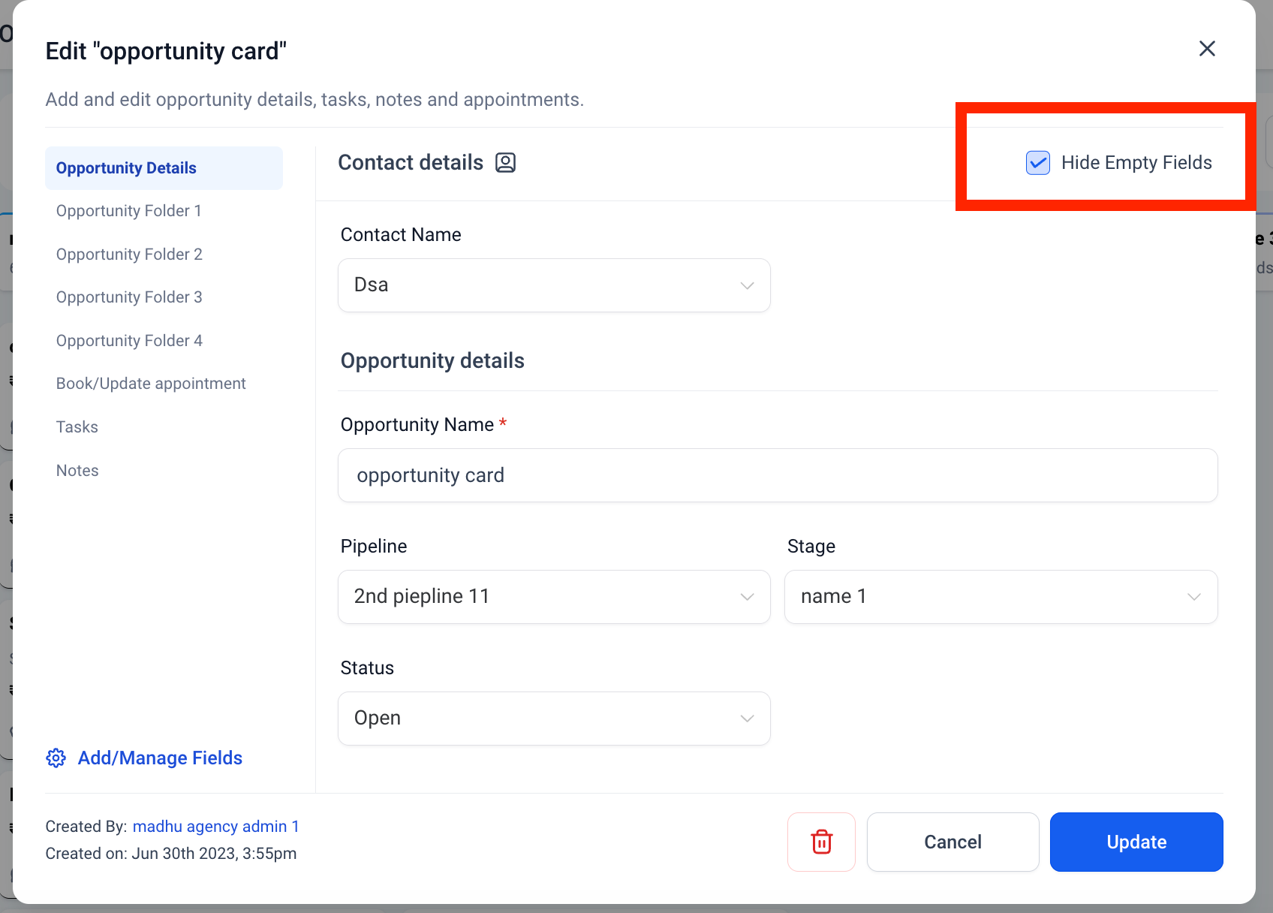Click the gear icon next to Add/Manage Fields
This screenshot has height=913, width=1273.
point(56,758)
